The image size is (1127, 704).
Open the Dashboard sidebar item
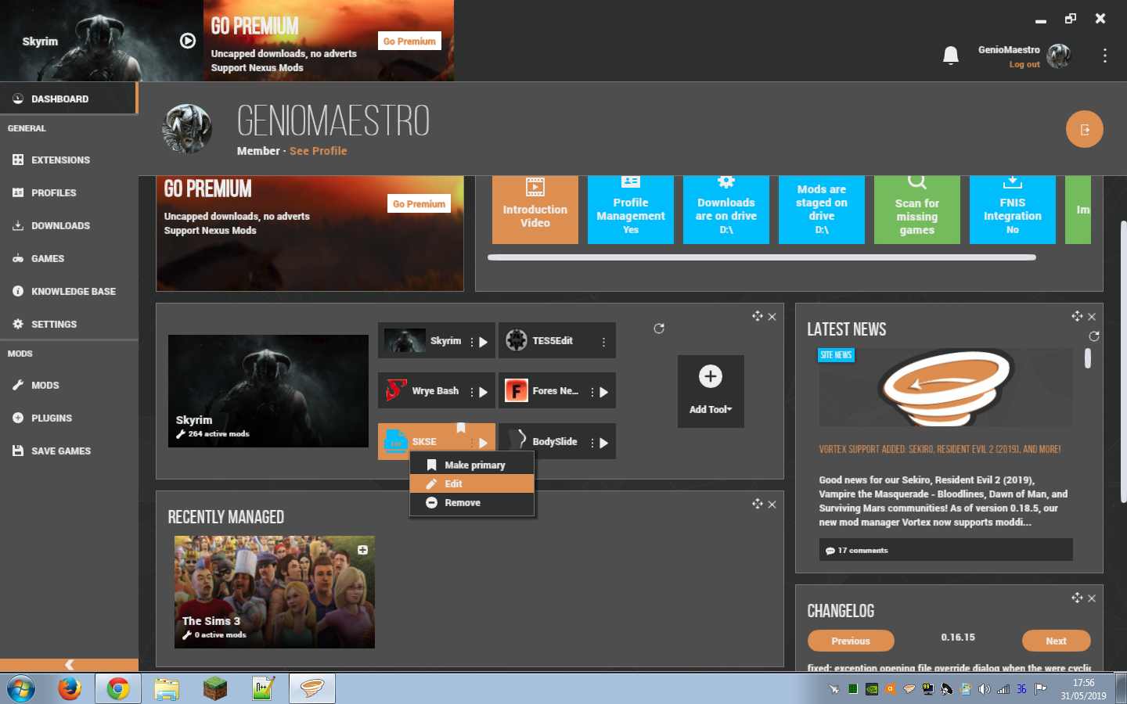tap(68, 99)
